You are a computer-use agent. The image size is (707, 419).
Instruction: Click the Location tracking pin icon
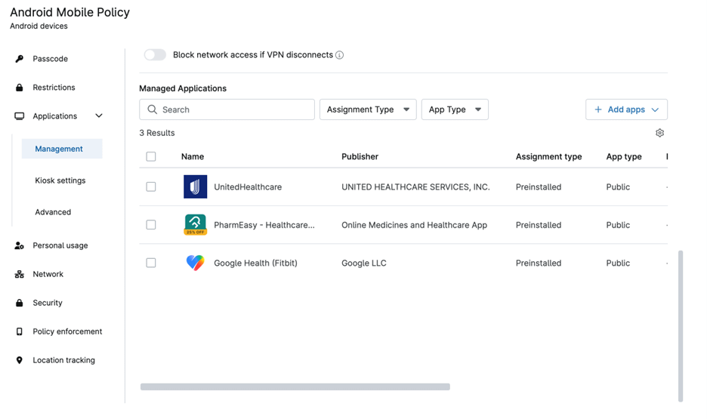(x=19, y=360)
